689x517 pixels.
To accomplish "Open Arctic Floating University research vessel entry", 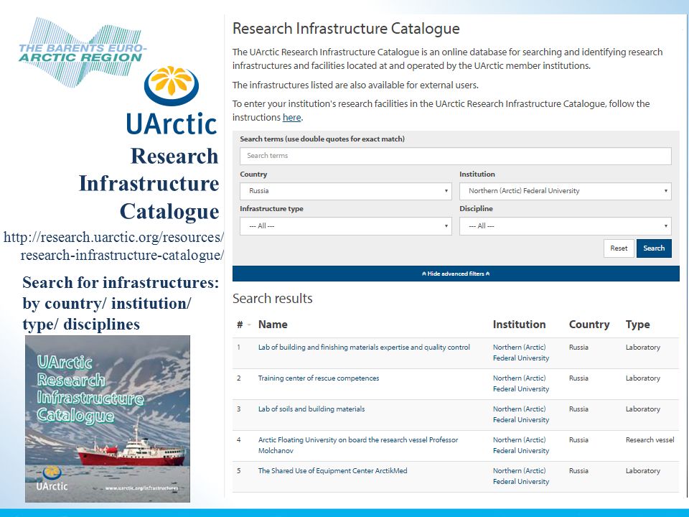I will tap(358, 445).
